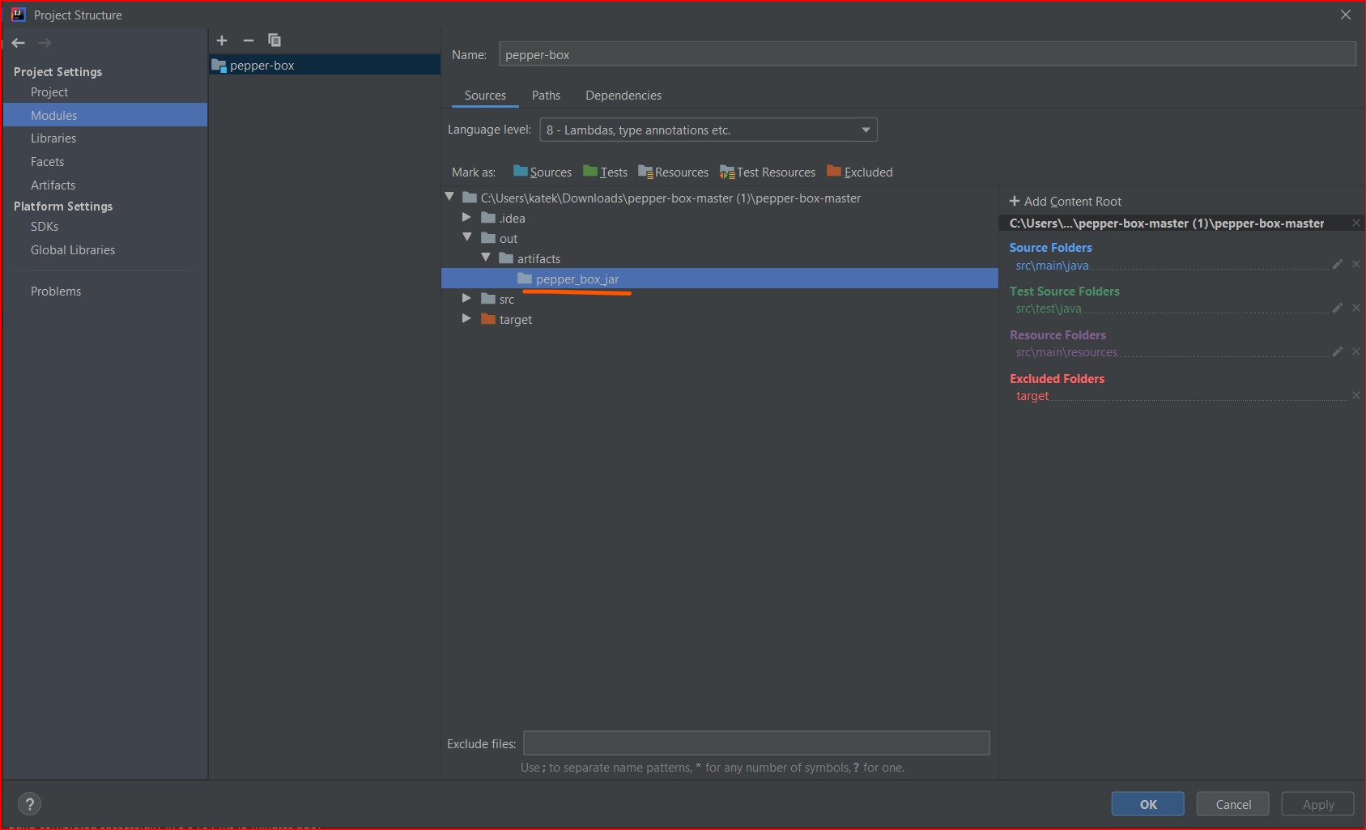The width and height of the screenshot is (1366, 830).
Task: Switch to the Paths tab
Action: [546, 95]
